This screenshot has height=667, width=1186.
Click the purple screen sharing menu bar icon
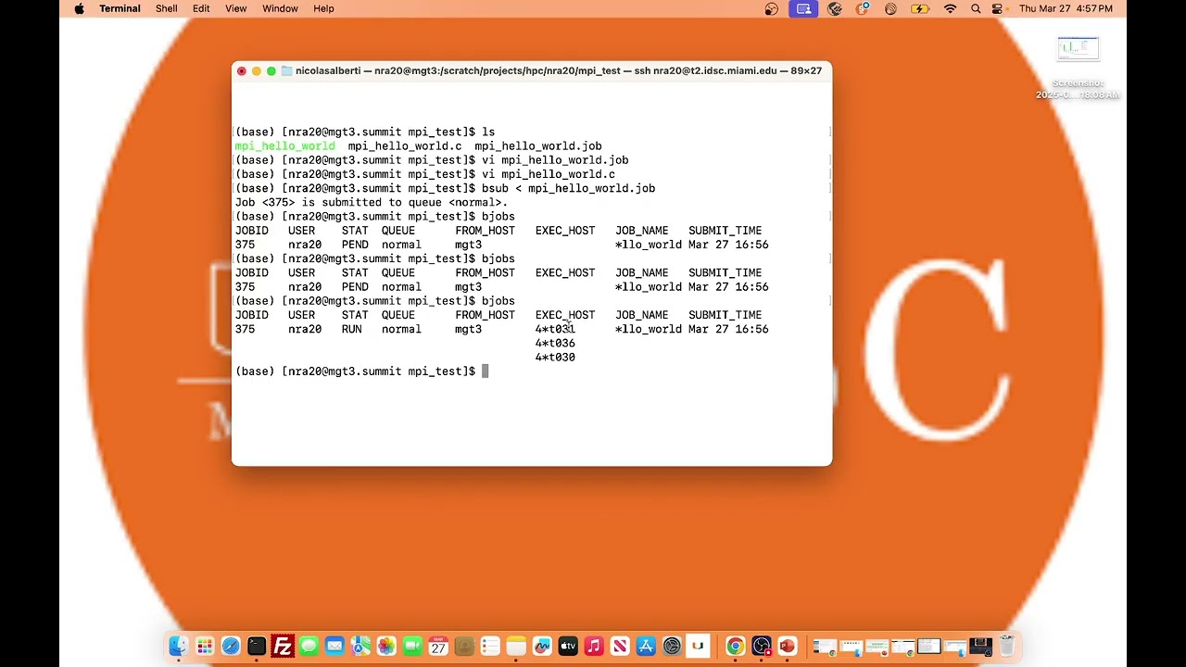pos(803,8)
